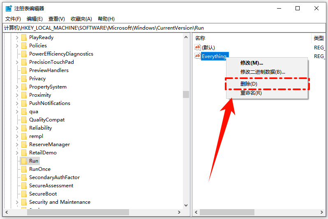Click the SecondaryAuthFactor folder icon
The height and width of the screenshot is (219, 328).
pos(24,177)
